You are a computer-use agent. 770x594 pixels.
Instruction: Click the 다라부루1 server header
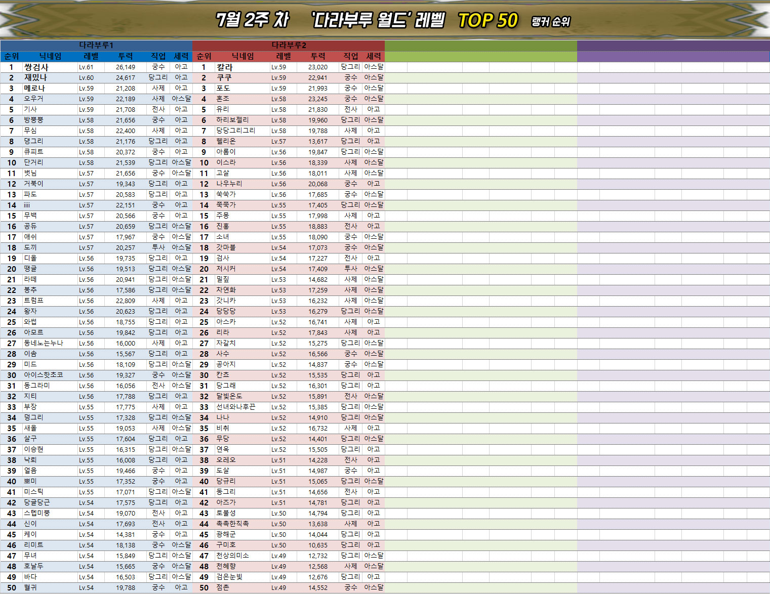coord(96,45)
